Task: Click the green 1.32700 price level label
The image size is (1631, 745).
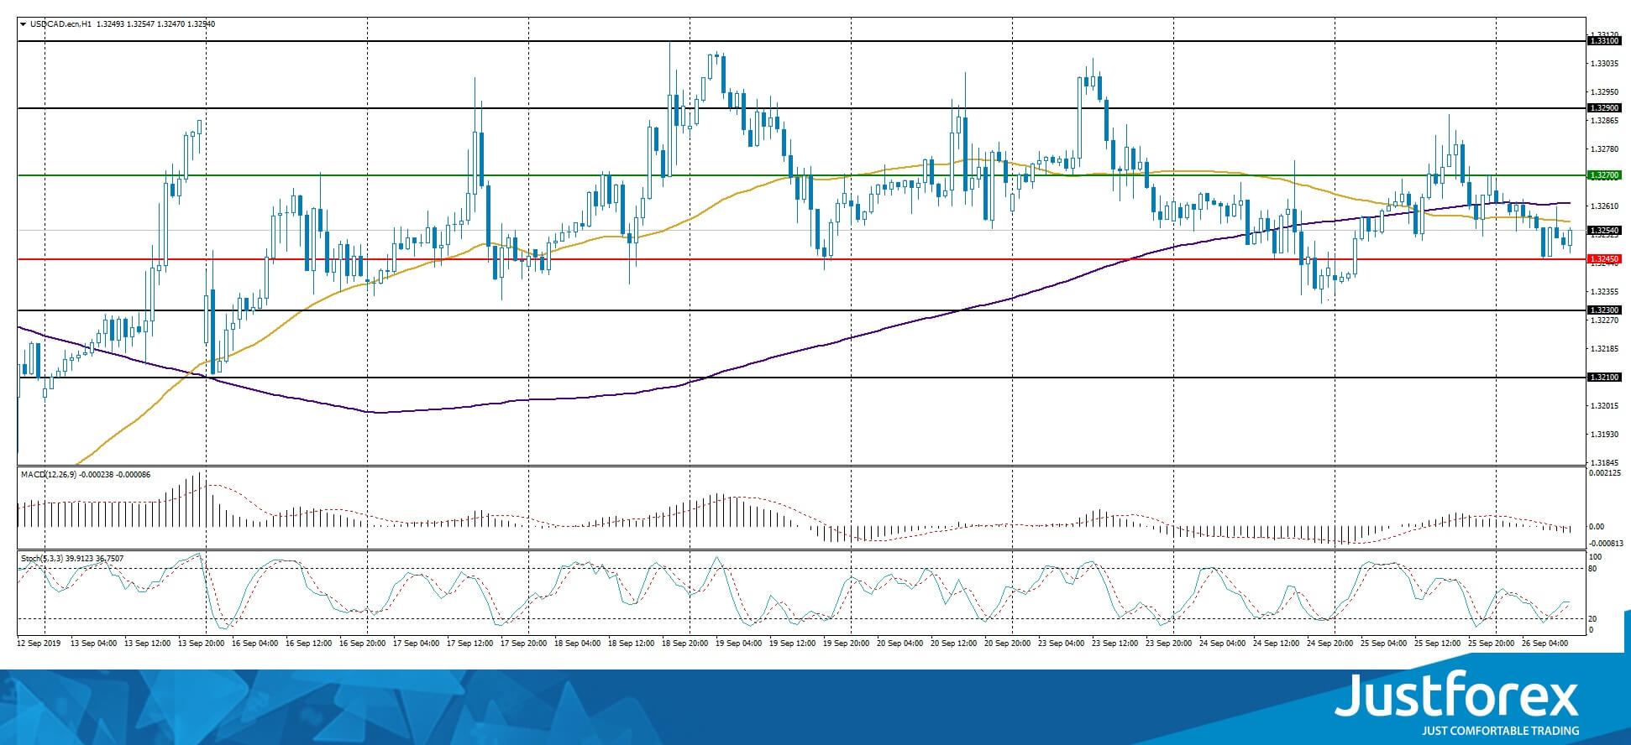Action: pos(1604,175)
